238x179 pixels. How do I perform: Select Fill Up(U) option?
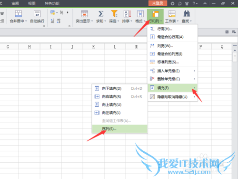tap(120, 105)
